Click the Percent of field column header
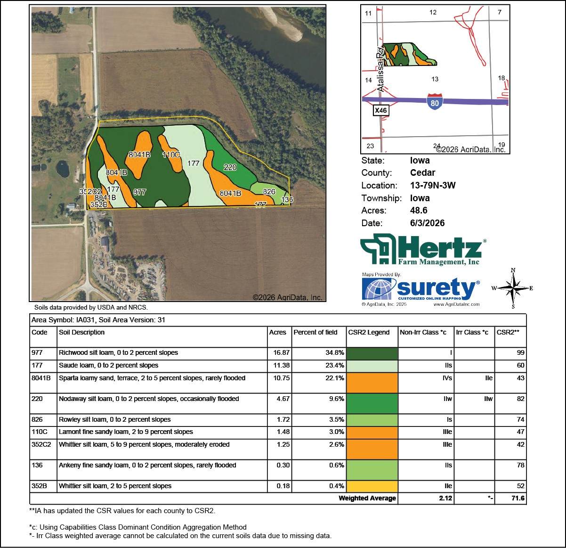This screenshot has width=566, height=548. coord(315,332)
